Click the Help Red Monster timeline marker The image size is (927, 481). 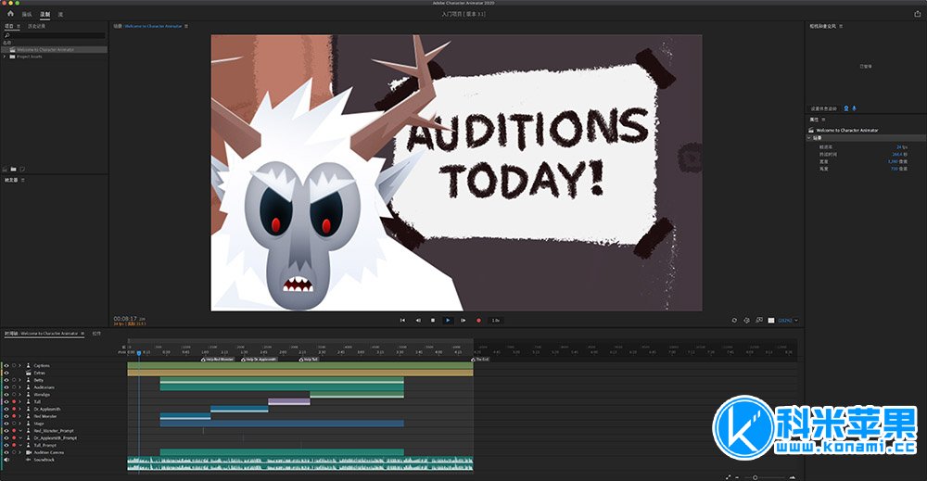coord(218,360)
